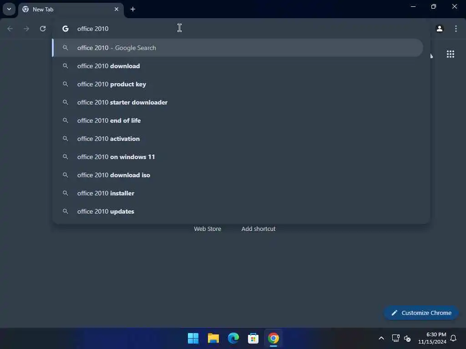Open Customize Chrome
This screenshot has width=466, height=349.
click(421, 313)
